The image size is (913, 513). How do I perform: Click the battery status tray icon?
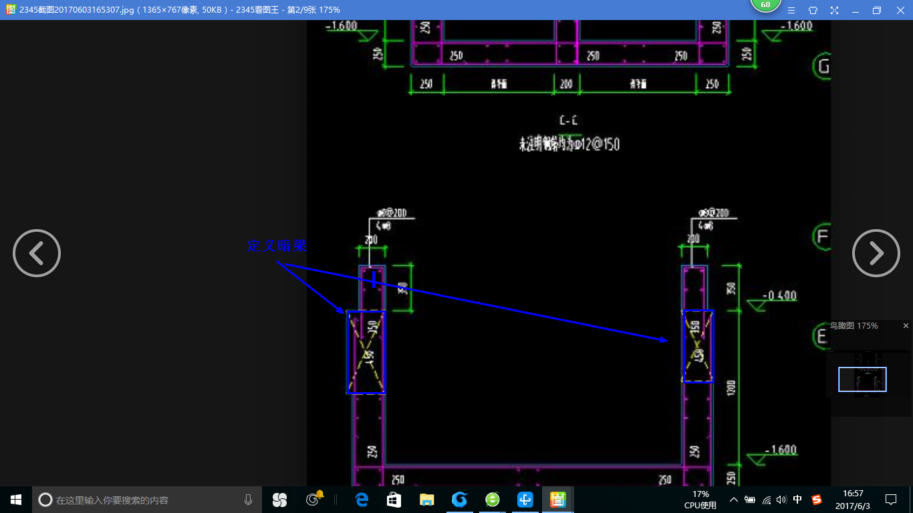point(750,500)
